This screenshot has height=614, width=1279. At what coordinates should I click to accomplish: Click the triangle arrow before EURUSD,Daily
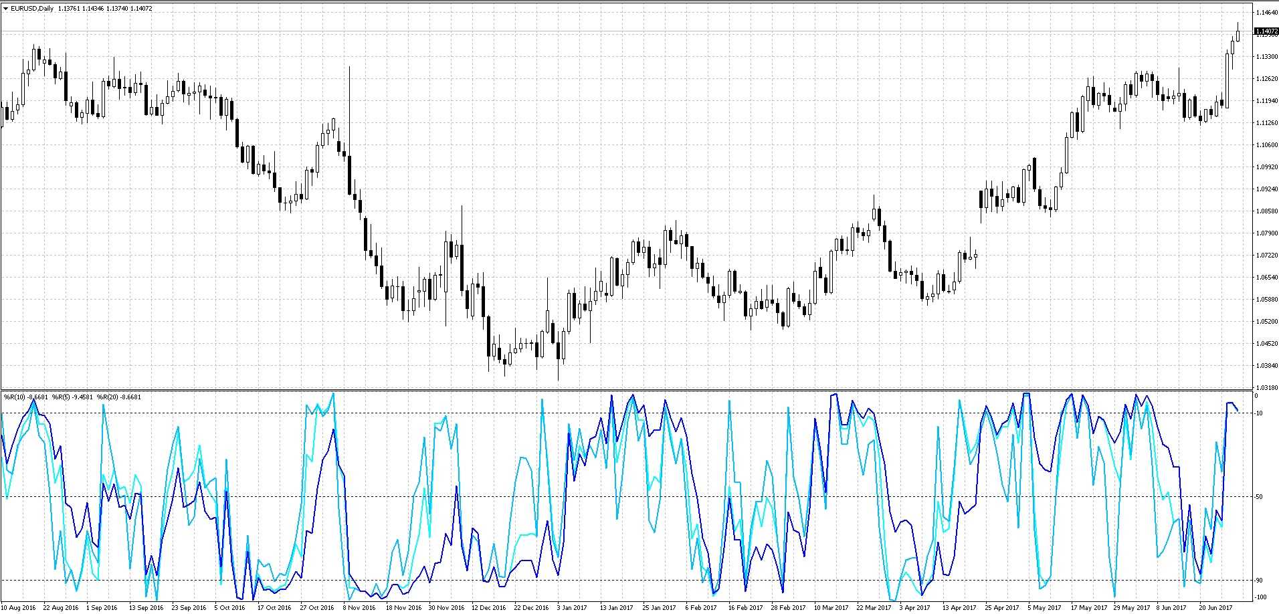coord(6,9)
